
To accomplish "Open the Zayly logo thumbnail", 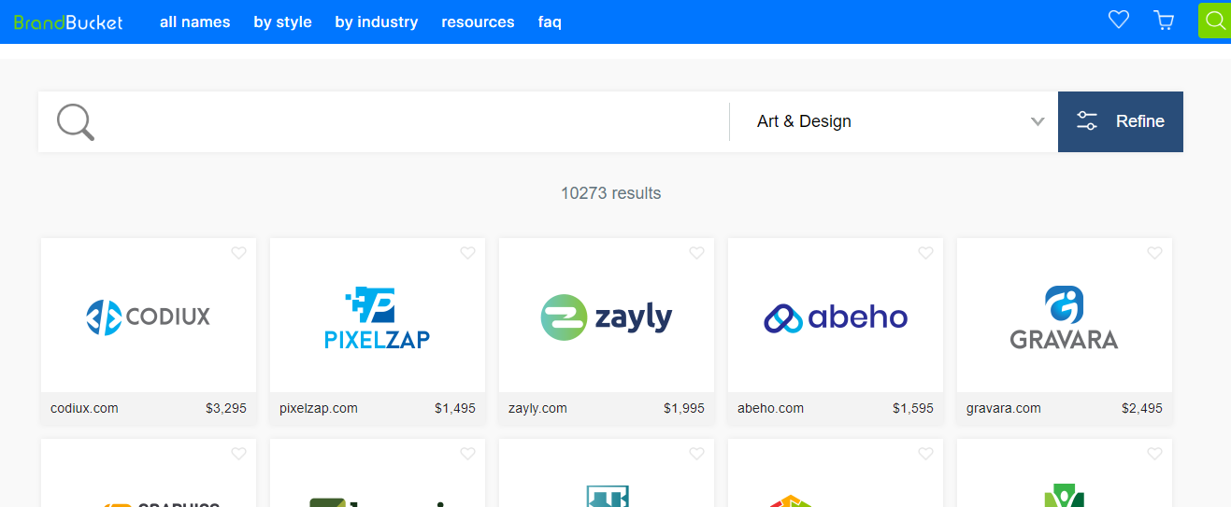I will tap(607, 317).
